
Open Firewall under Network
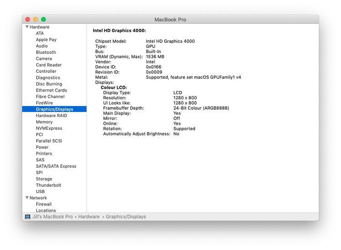[44, 204]
